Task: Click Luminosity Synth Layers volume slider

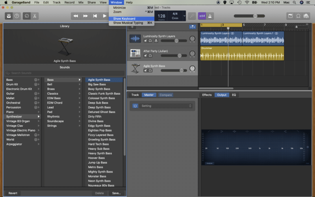Action: [174, 41]
